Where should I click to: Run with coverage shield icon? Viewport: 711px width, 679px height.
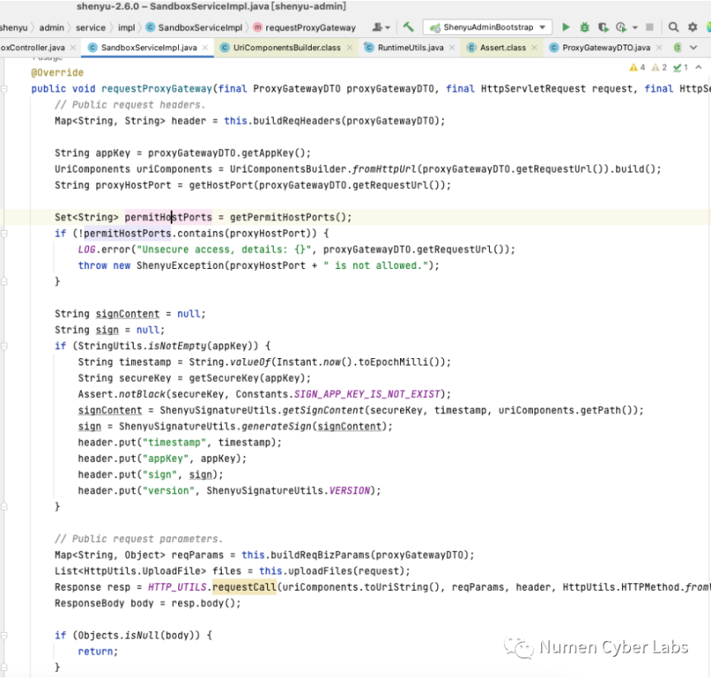pos(603,27)
